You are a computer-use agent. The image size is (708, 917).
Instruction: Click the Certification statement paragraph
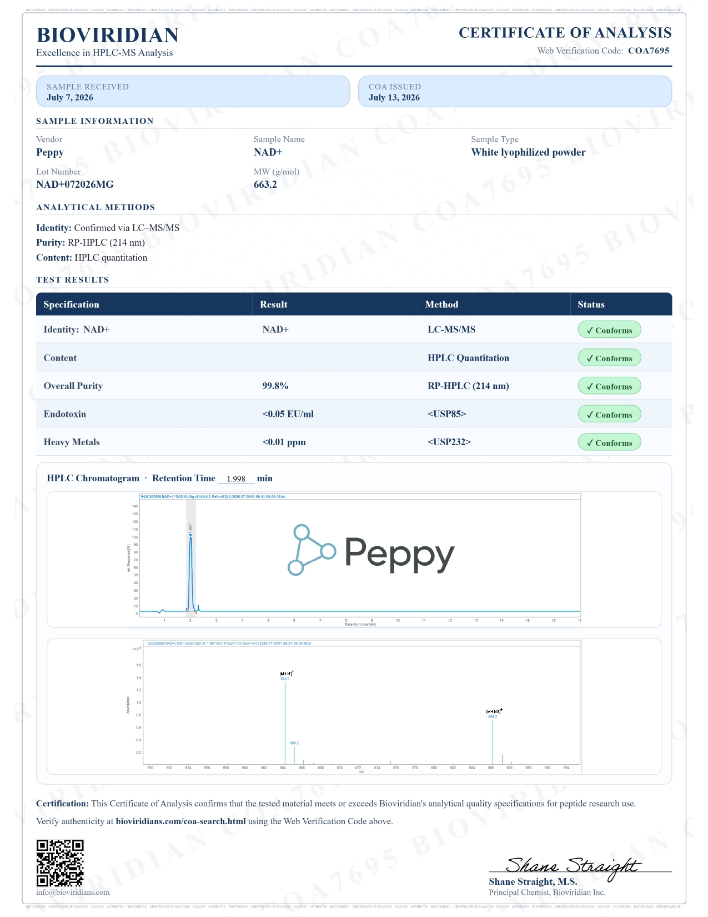click(x=336, y=804)
